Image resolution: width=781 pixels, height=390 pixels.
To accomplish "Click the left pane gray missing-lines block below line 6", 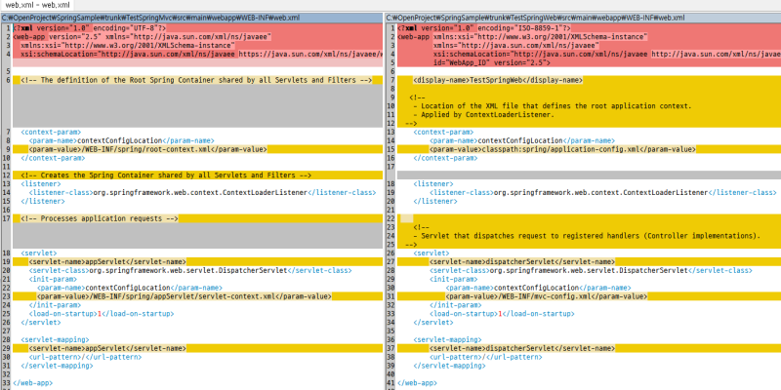I will [x=197, y=106].
